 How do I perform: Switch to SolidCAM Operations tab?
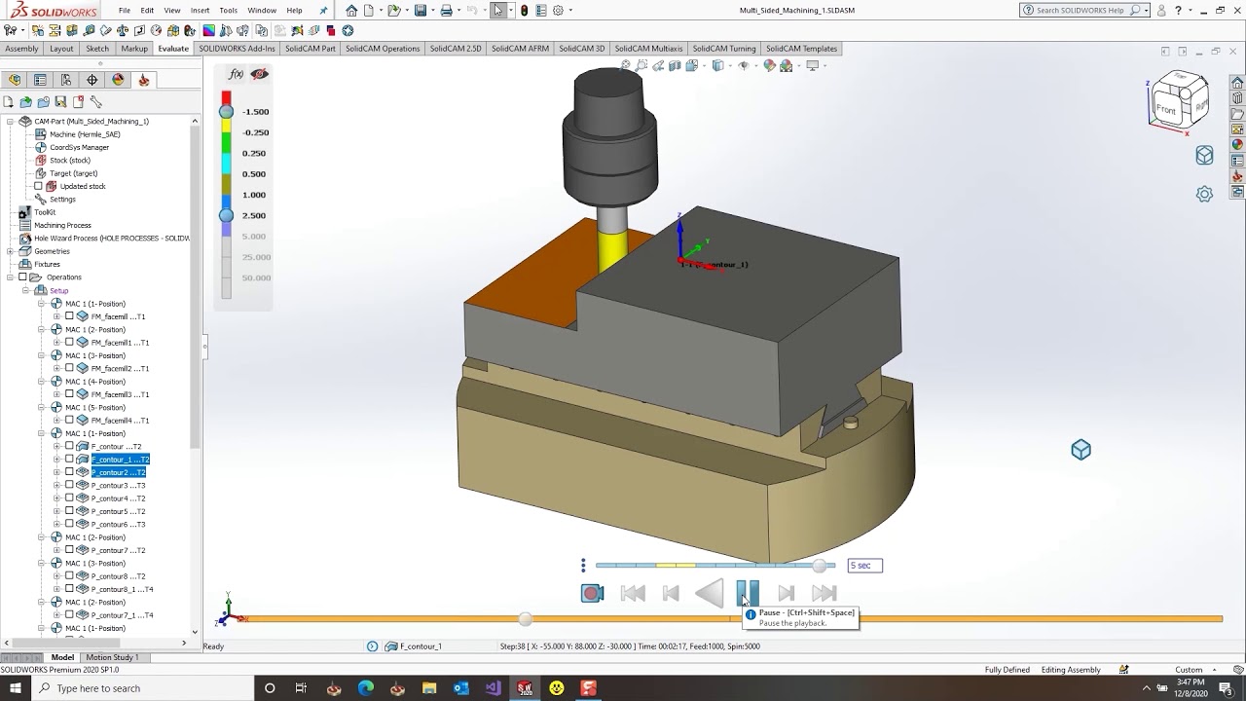pyautogui.click(x=382, y=49)
